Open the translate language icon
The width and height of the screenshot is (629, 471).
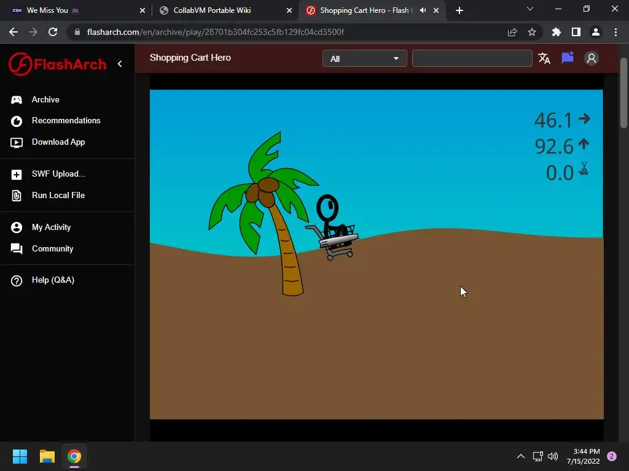[x=544, y=58]
